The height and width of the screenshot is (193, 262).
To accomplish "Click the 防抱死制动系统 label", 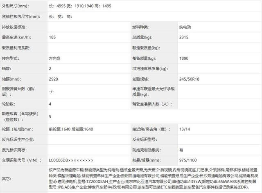I will click(147, 150).
